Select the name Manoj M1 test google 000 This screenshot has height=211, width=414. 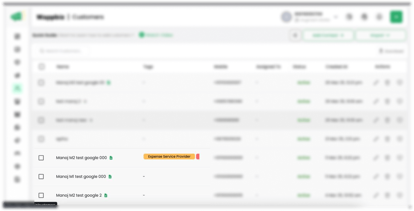point(81,176)
